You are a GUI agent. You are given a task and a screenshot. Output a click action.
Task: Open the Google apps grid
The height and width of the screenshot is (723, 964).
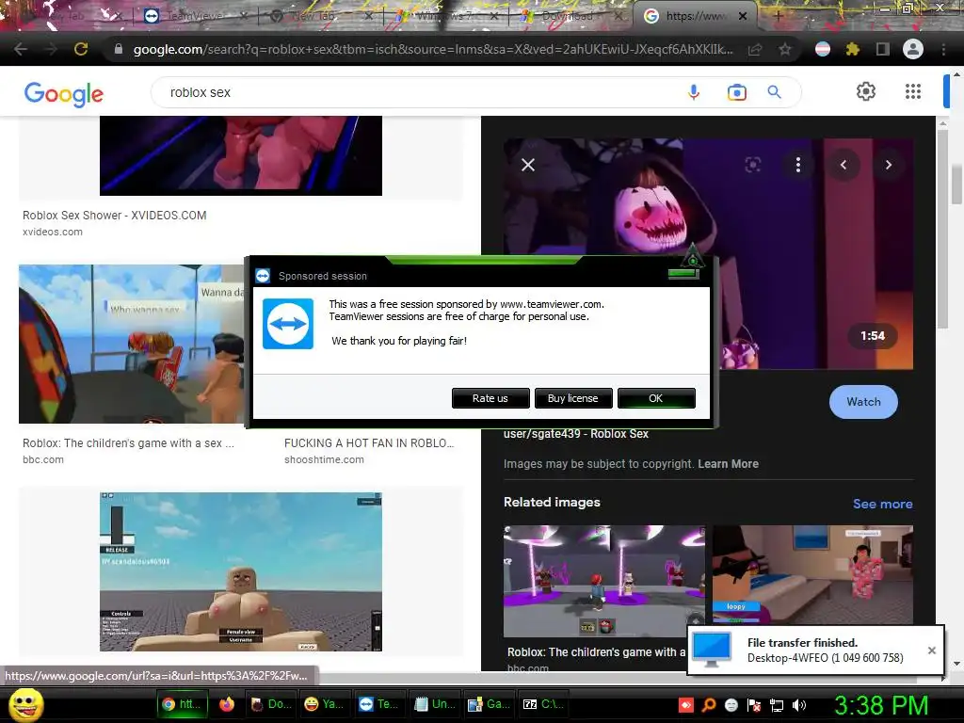pyautogui.click(x=913, y=91)
